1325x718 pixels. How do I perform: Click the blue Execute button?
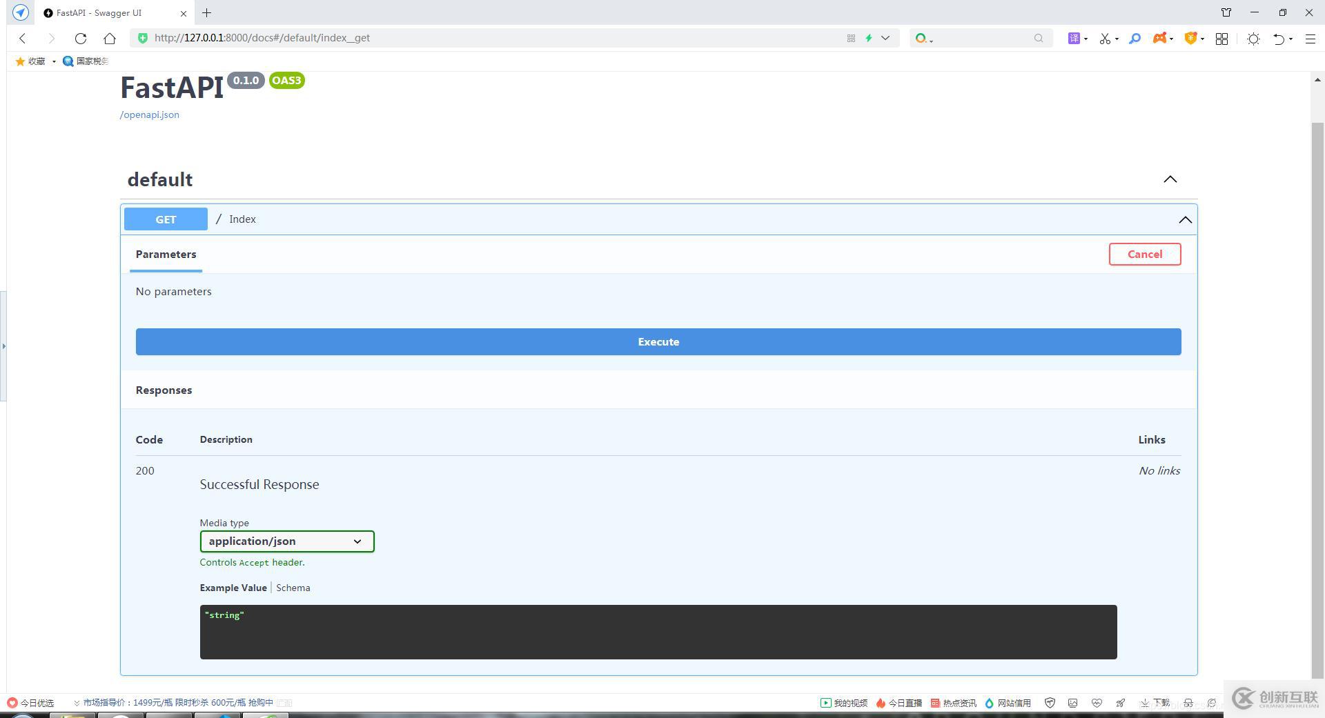click(658, 342)
